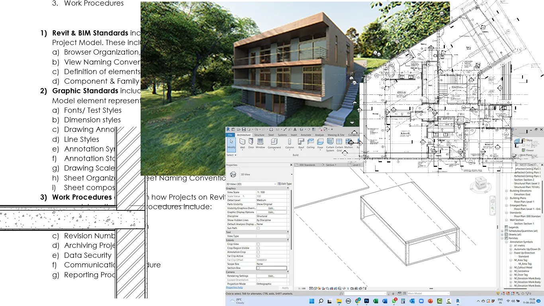Activate the Column tool
The image size is (544, 306).
(x=290, y=143)
